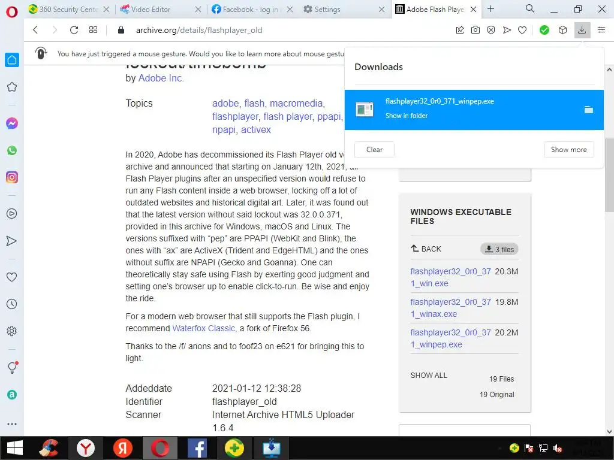Viewport: 614px width, 460px height.
Task: Open the Adobe Inc. author link
Action: (x=161, y=78)
